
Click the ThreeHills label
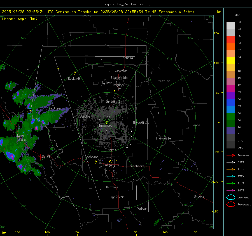[x=141, y=123]
